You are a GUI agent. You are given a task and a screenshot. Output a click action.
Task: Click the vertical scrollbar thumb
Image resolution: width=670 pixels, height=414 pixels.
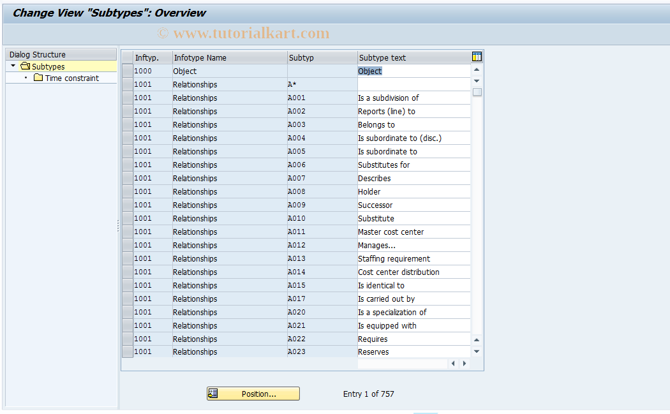477,92
